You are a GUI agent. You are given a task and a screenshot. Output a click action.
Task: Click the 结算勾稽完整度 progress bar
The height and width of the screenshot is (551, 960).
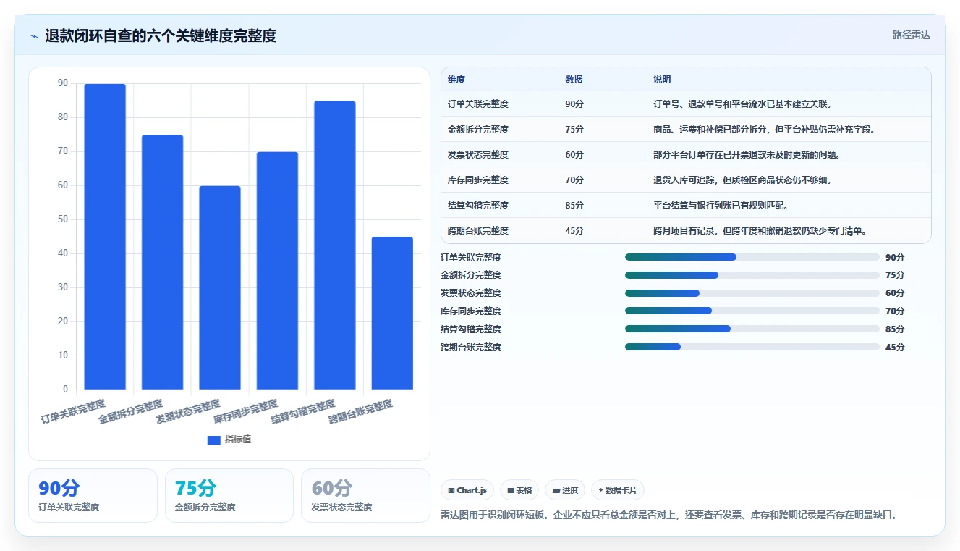(x=752, y=329)
